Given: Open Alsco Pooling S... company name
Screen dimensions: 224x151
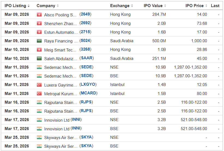Looking at the screenshot, I should 60,15.
